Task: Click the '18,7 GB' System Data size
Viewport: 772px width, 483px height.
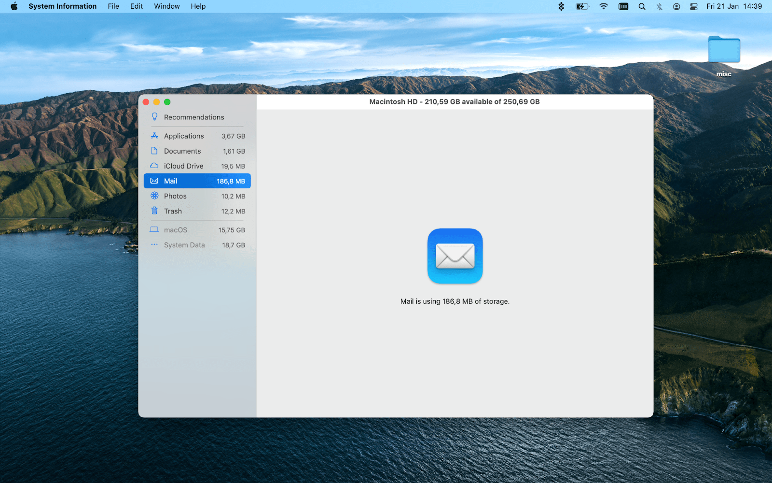Action: [234, 245]
